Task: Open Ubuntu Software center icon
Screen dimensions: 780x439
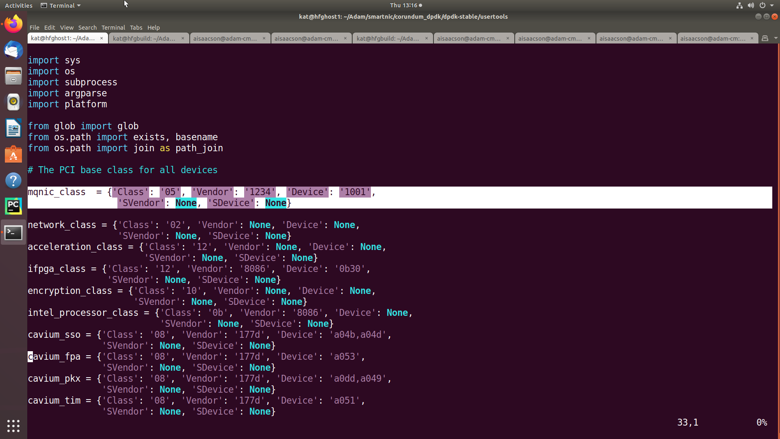Action: pyautogui.click(x=13, y=154)
